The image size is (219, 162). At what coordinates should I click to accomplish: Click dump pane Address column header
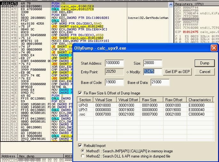point(9,156)
